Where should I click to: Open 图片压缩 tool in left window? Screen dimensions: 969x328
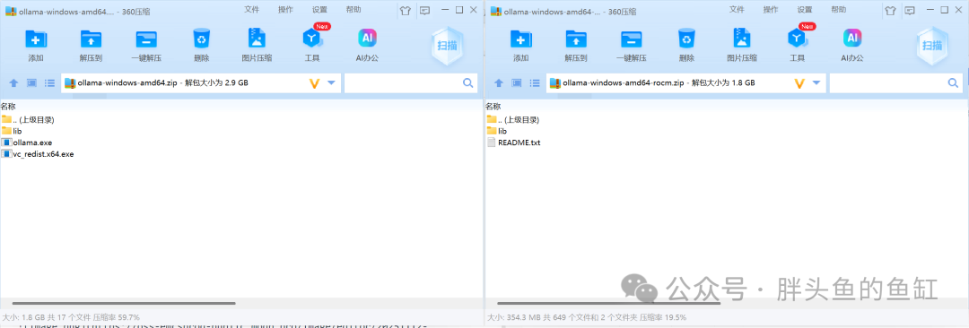click(x=257, y=39)
